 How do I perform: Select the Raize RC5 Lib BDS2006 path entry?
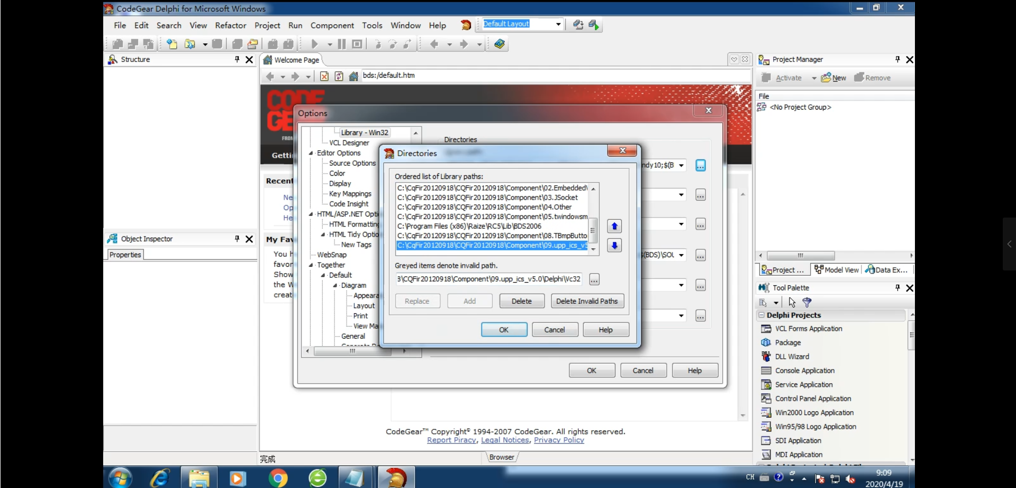click(469, 226)
